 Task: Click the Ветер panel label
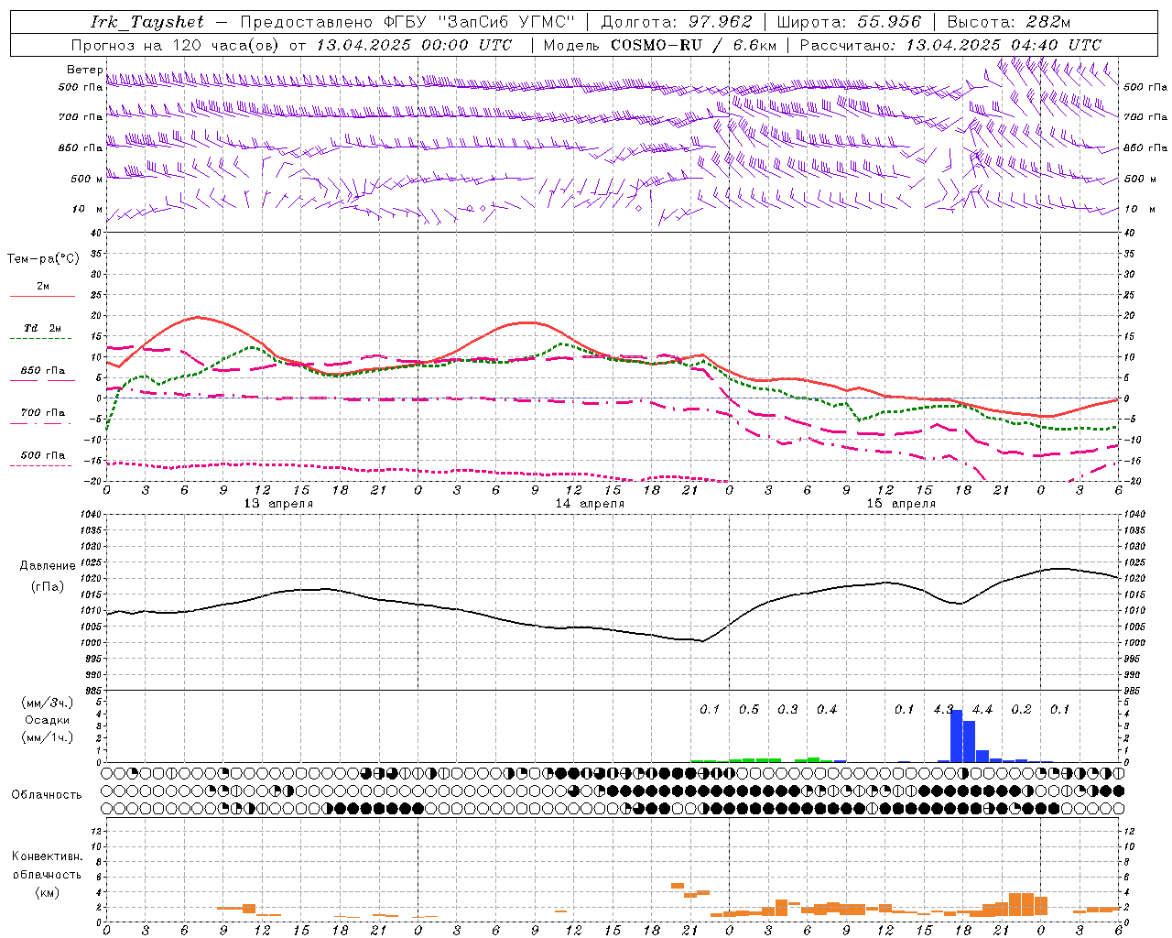tap(84, 70)
